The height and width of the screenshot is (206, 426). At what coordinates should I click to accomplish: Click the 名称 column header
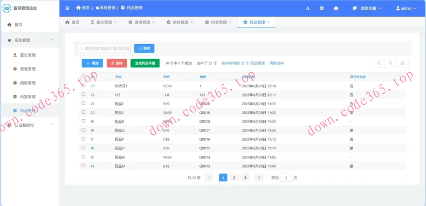119,77
